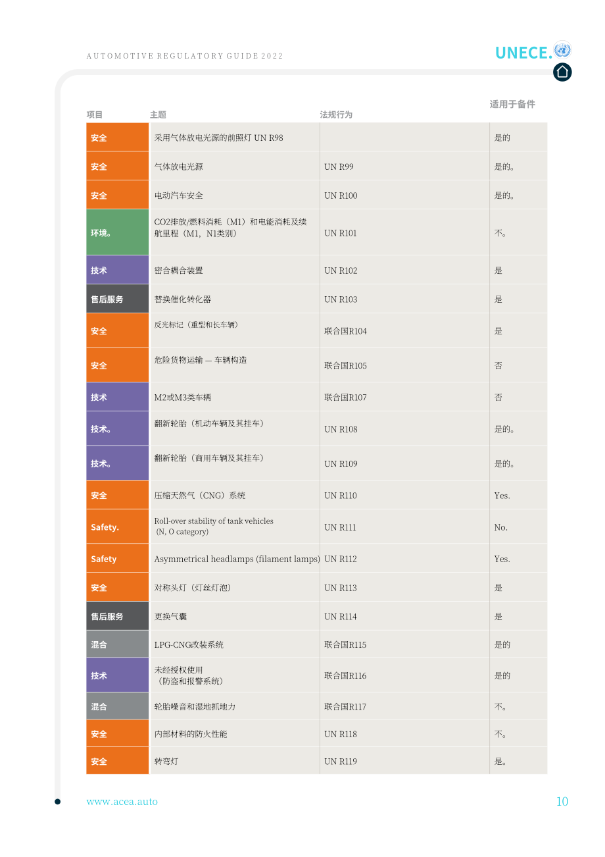The image size is (605, 857).
Task: Click the UN R113 cell
Action: tap(404, 587)
